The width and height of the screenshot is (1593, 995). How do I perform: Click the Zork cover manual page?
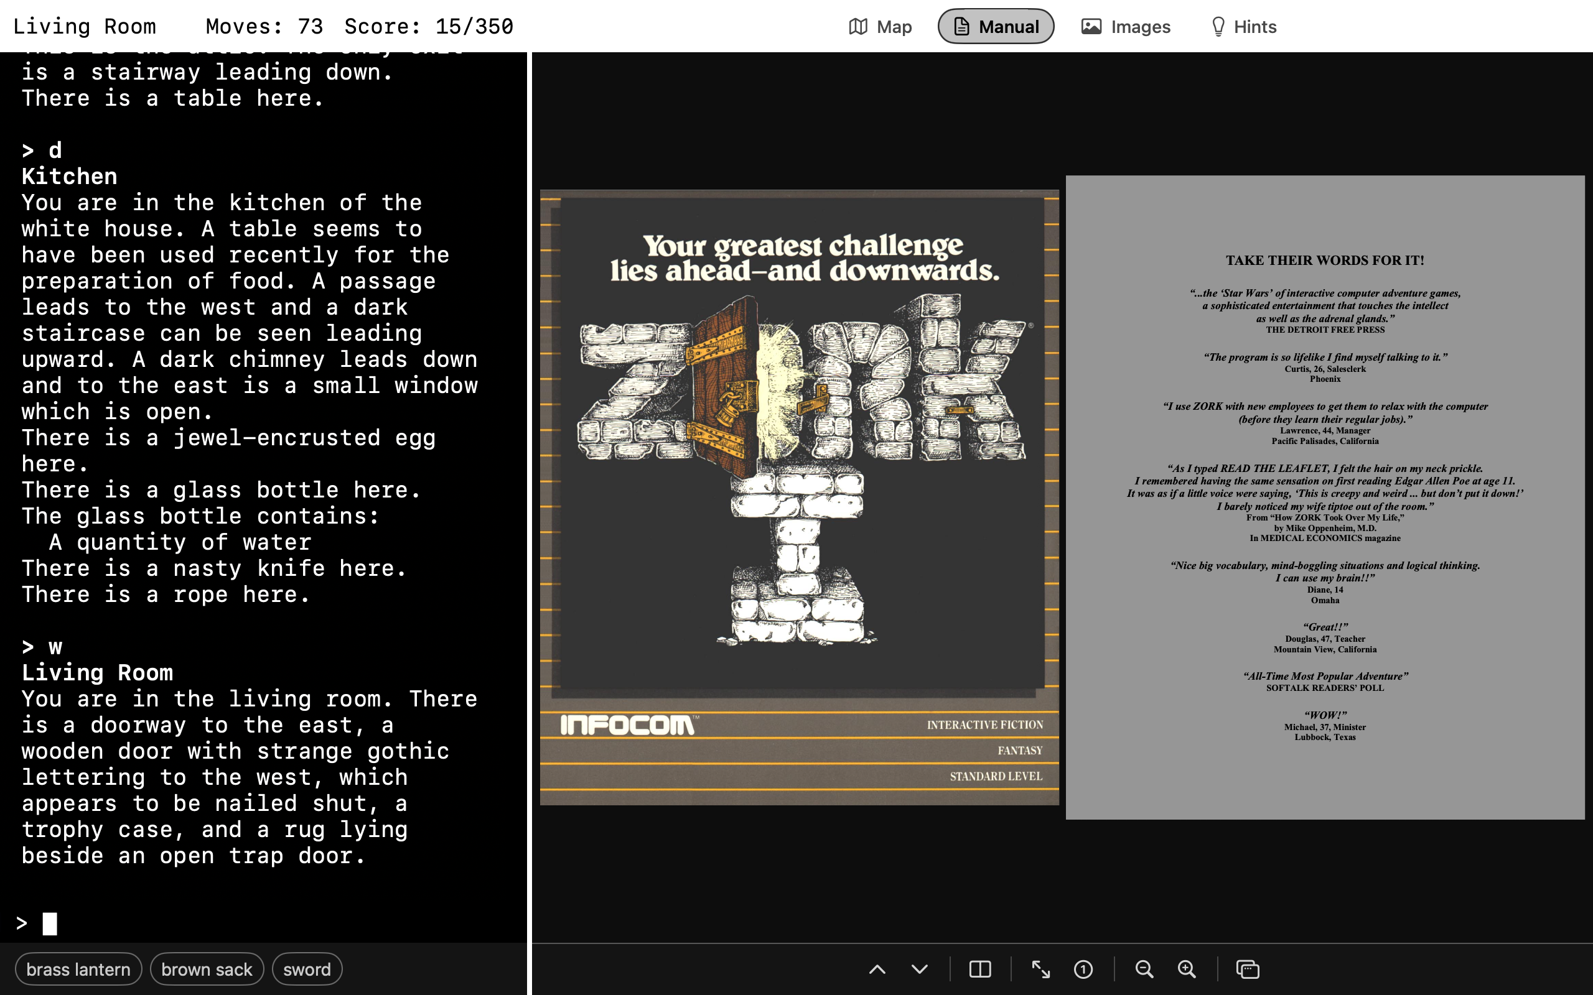(x=799, y=497)
